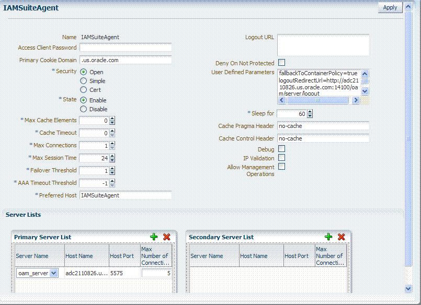Decrease Max Cache Elements value
The width and height of the screenshot is (421, 305).
tap(112, 123)
